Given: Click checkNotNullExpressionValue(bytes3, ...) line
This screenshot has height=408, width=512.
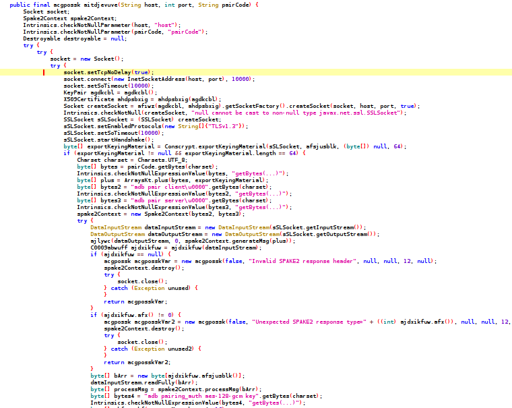Looking at the screenshot, I should tap(184, 207).
